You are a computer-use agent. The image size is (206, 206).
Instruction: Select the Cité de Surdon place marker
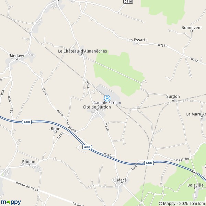[x=97, y=110]
